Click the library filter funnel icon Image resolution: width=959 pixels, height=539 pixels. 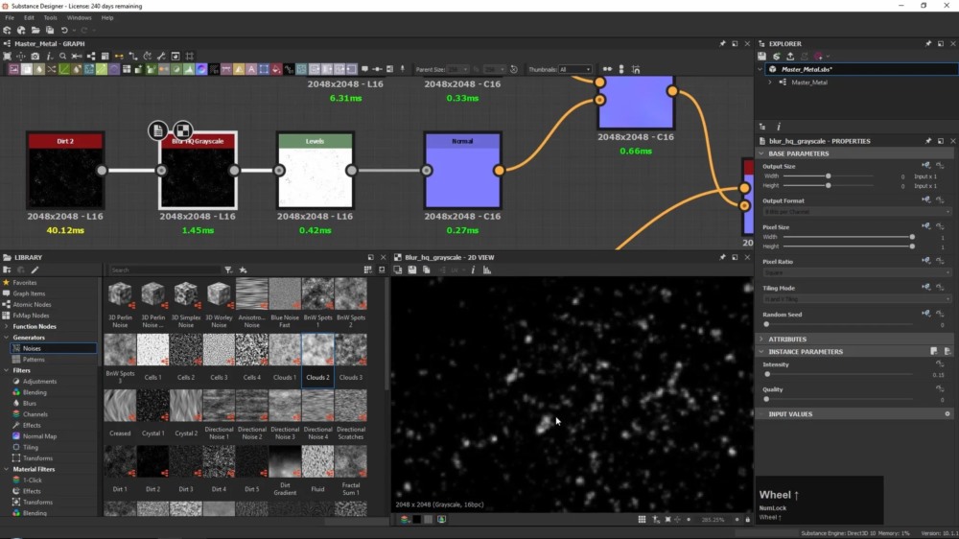(228, 269)
